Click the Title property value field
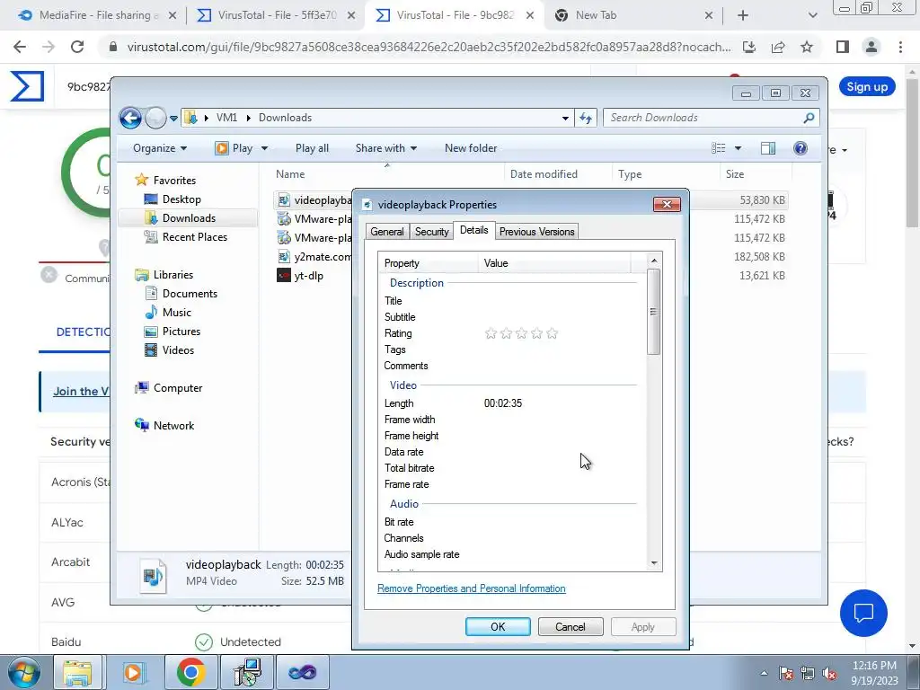The width and height of the screenshot is (920, 690). pyautogui.click(x=556, y=301)
